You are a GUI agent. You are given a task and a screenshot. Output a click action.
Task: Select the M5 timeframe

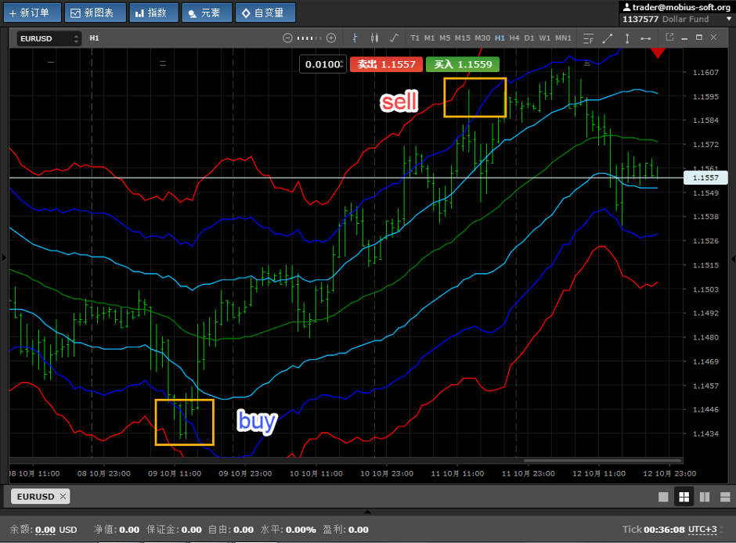coord(445,38)
